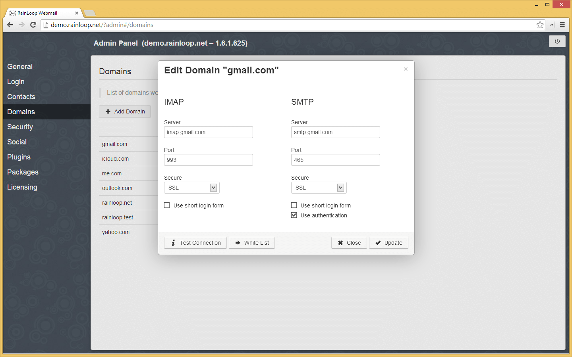Select rainloop.test in domain list
The width and height of the screenshot is (572, 357).
[x=118, y=217]
